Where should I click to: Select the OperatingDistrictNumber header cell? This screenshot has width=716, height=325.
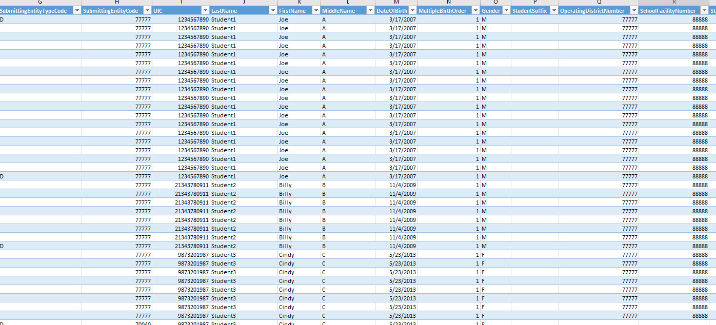599,11
